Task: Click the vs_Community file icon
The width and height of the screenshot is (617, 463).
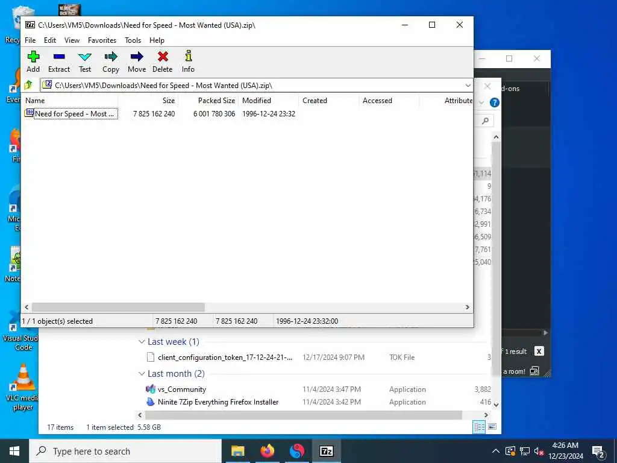Action: tap(150, 389)
